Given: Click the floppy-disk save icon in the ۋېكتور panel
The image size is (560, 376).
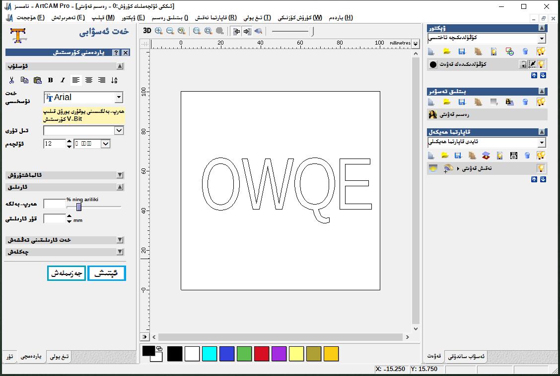Looking at the screenshot, I should pos(462,52).
